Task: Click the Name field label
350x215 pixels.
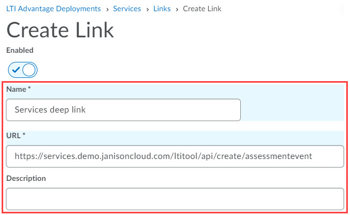Action: 16,89
